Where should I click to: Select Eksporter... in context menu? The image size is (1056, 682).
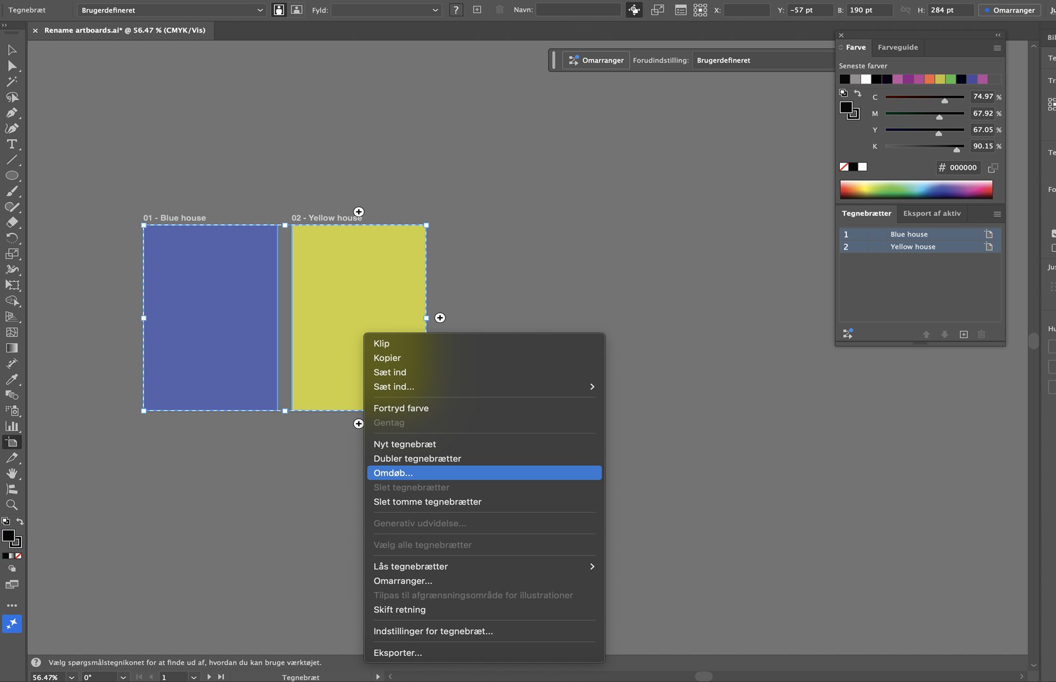(398, 653)
